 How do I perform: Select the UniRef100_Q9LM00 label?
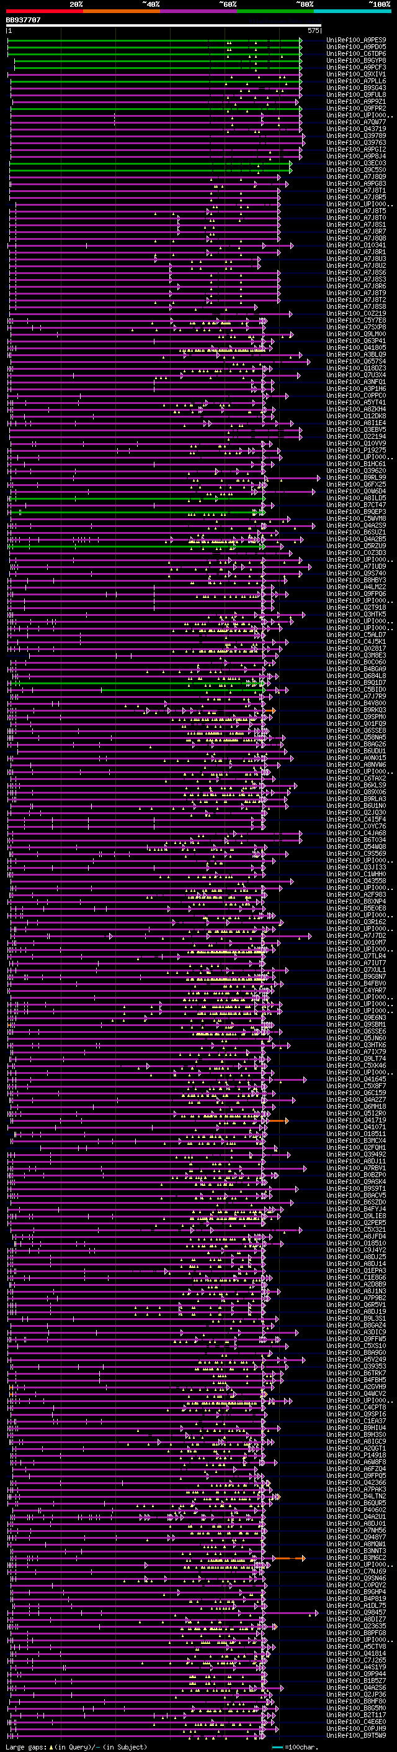[x=356, y=334]
